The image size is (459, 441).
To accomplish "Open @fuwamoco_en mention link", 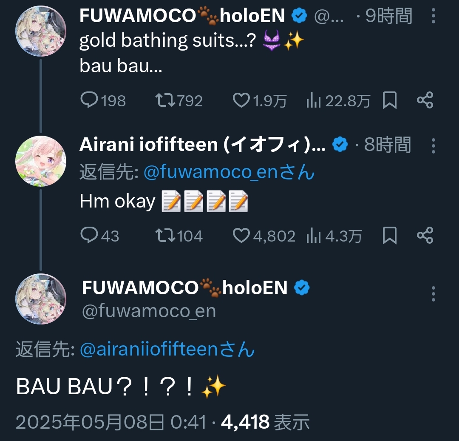I will coord(229,172).
